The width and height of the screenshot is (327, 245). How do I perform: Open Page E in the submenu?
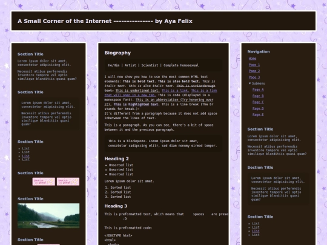tap(258, 114)
